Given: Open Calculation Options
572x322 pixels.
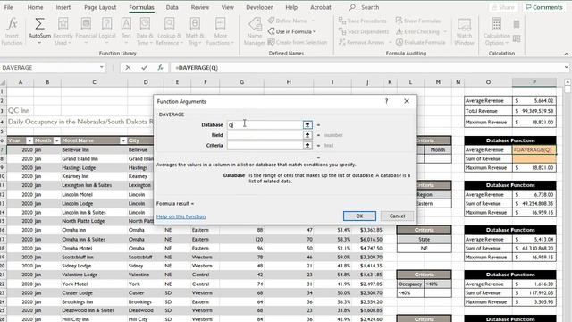Looking at the screenshot, I should (497, 31).
